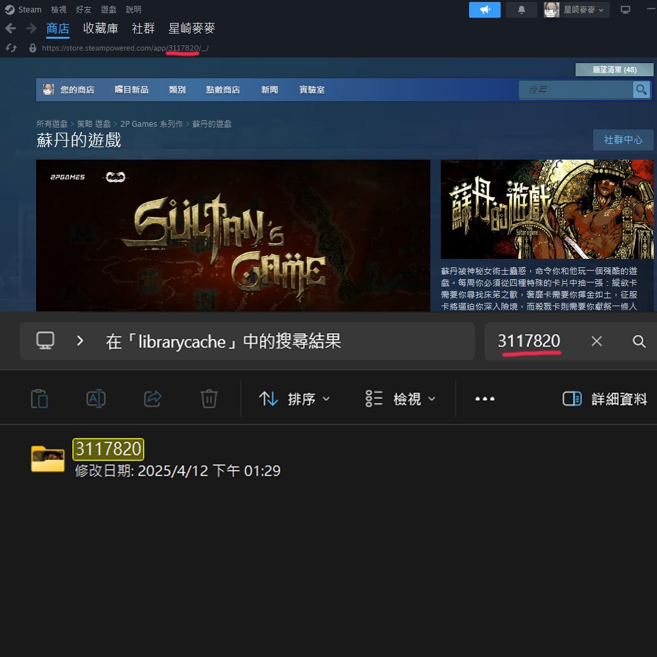Click the Sultan's Game trailer video
657x657 pixels.
pos(233,235)
